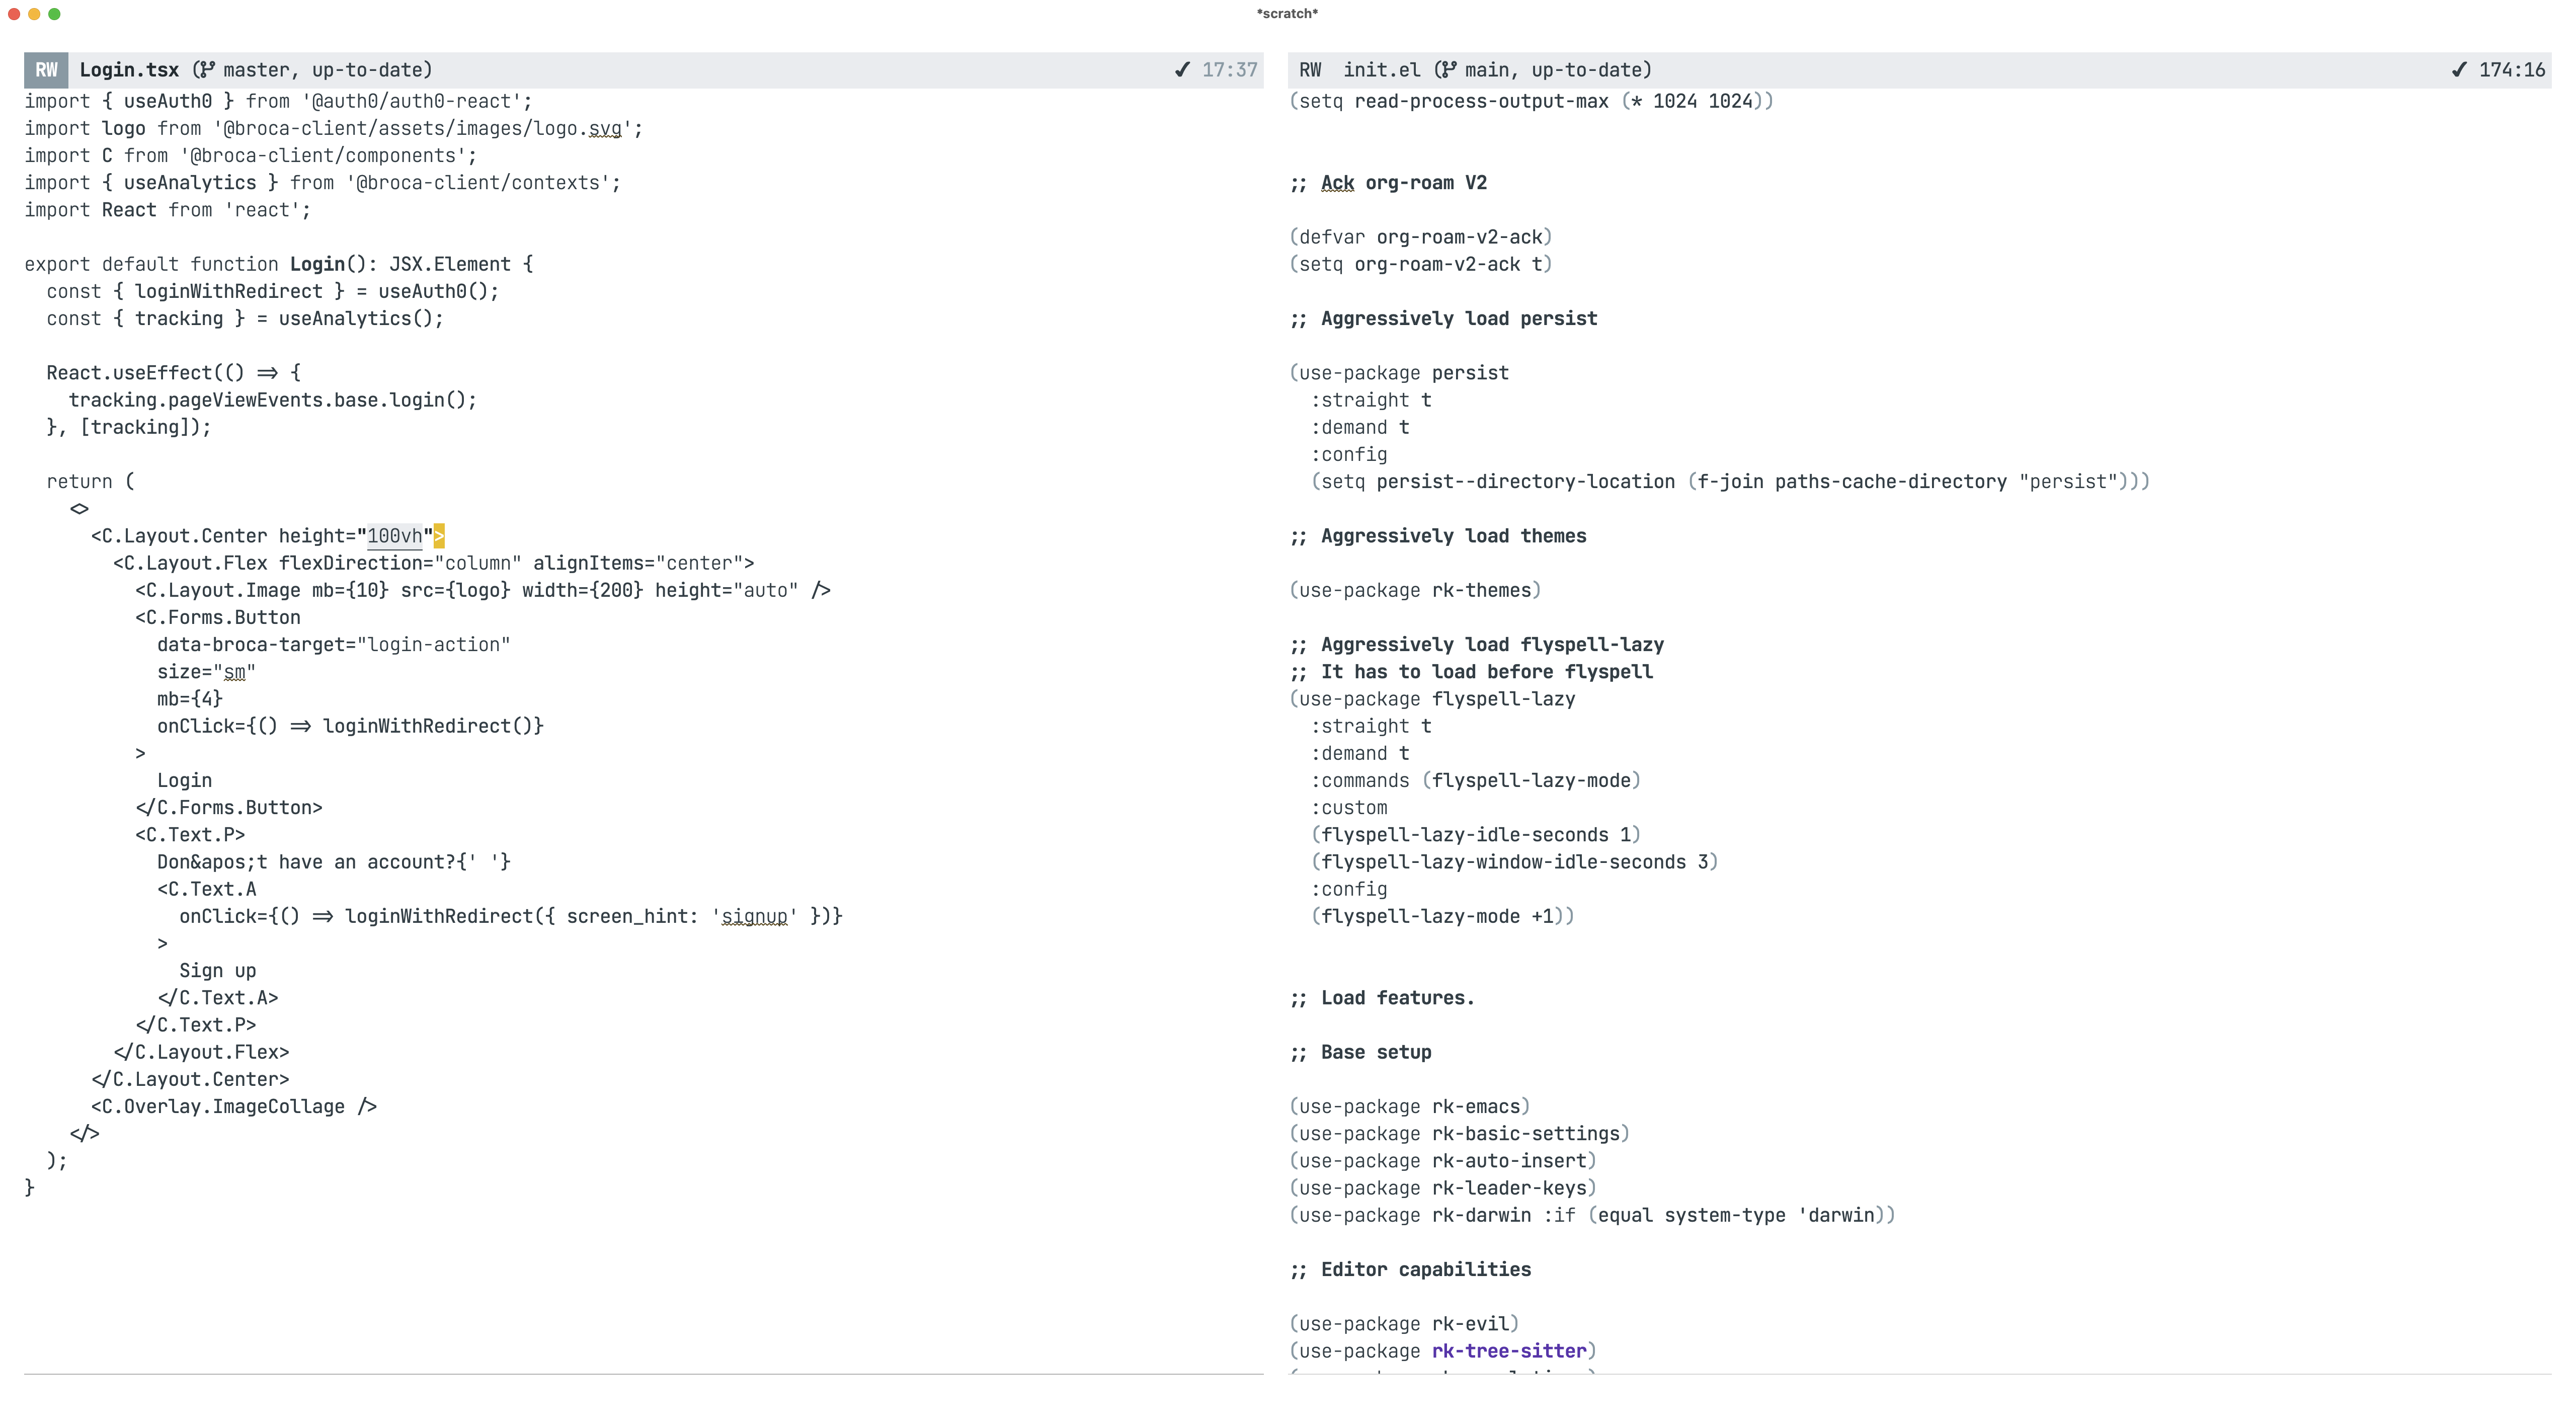Click the highlighted RW badge for Login.tsx
The image size is (2576, 1424).
46,70
